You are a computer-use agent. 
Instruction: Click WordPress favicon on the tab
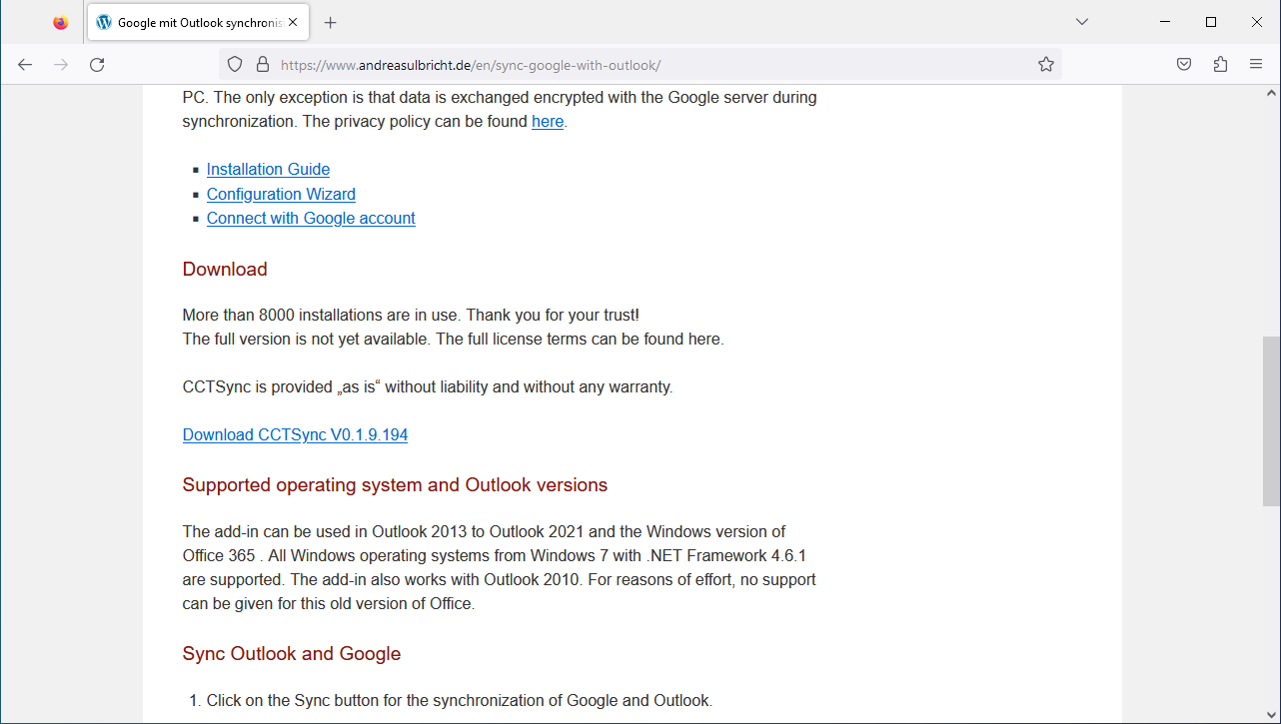104,22
